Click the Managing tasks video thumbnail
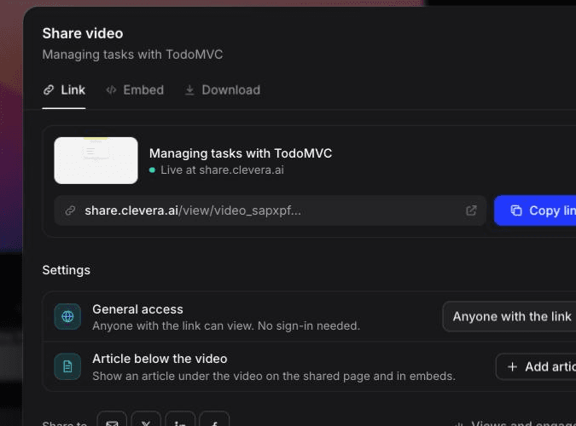The image size is (576, 426). click(x=96, y=160)
